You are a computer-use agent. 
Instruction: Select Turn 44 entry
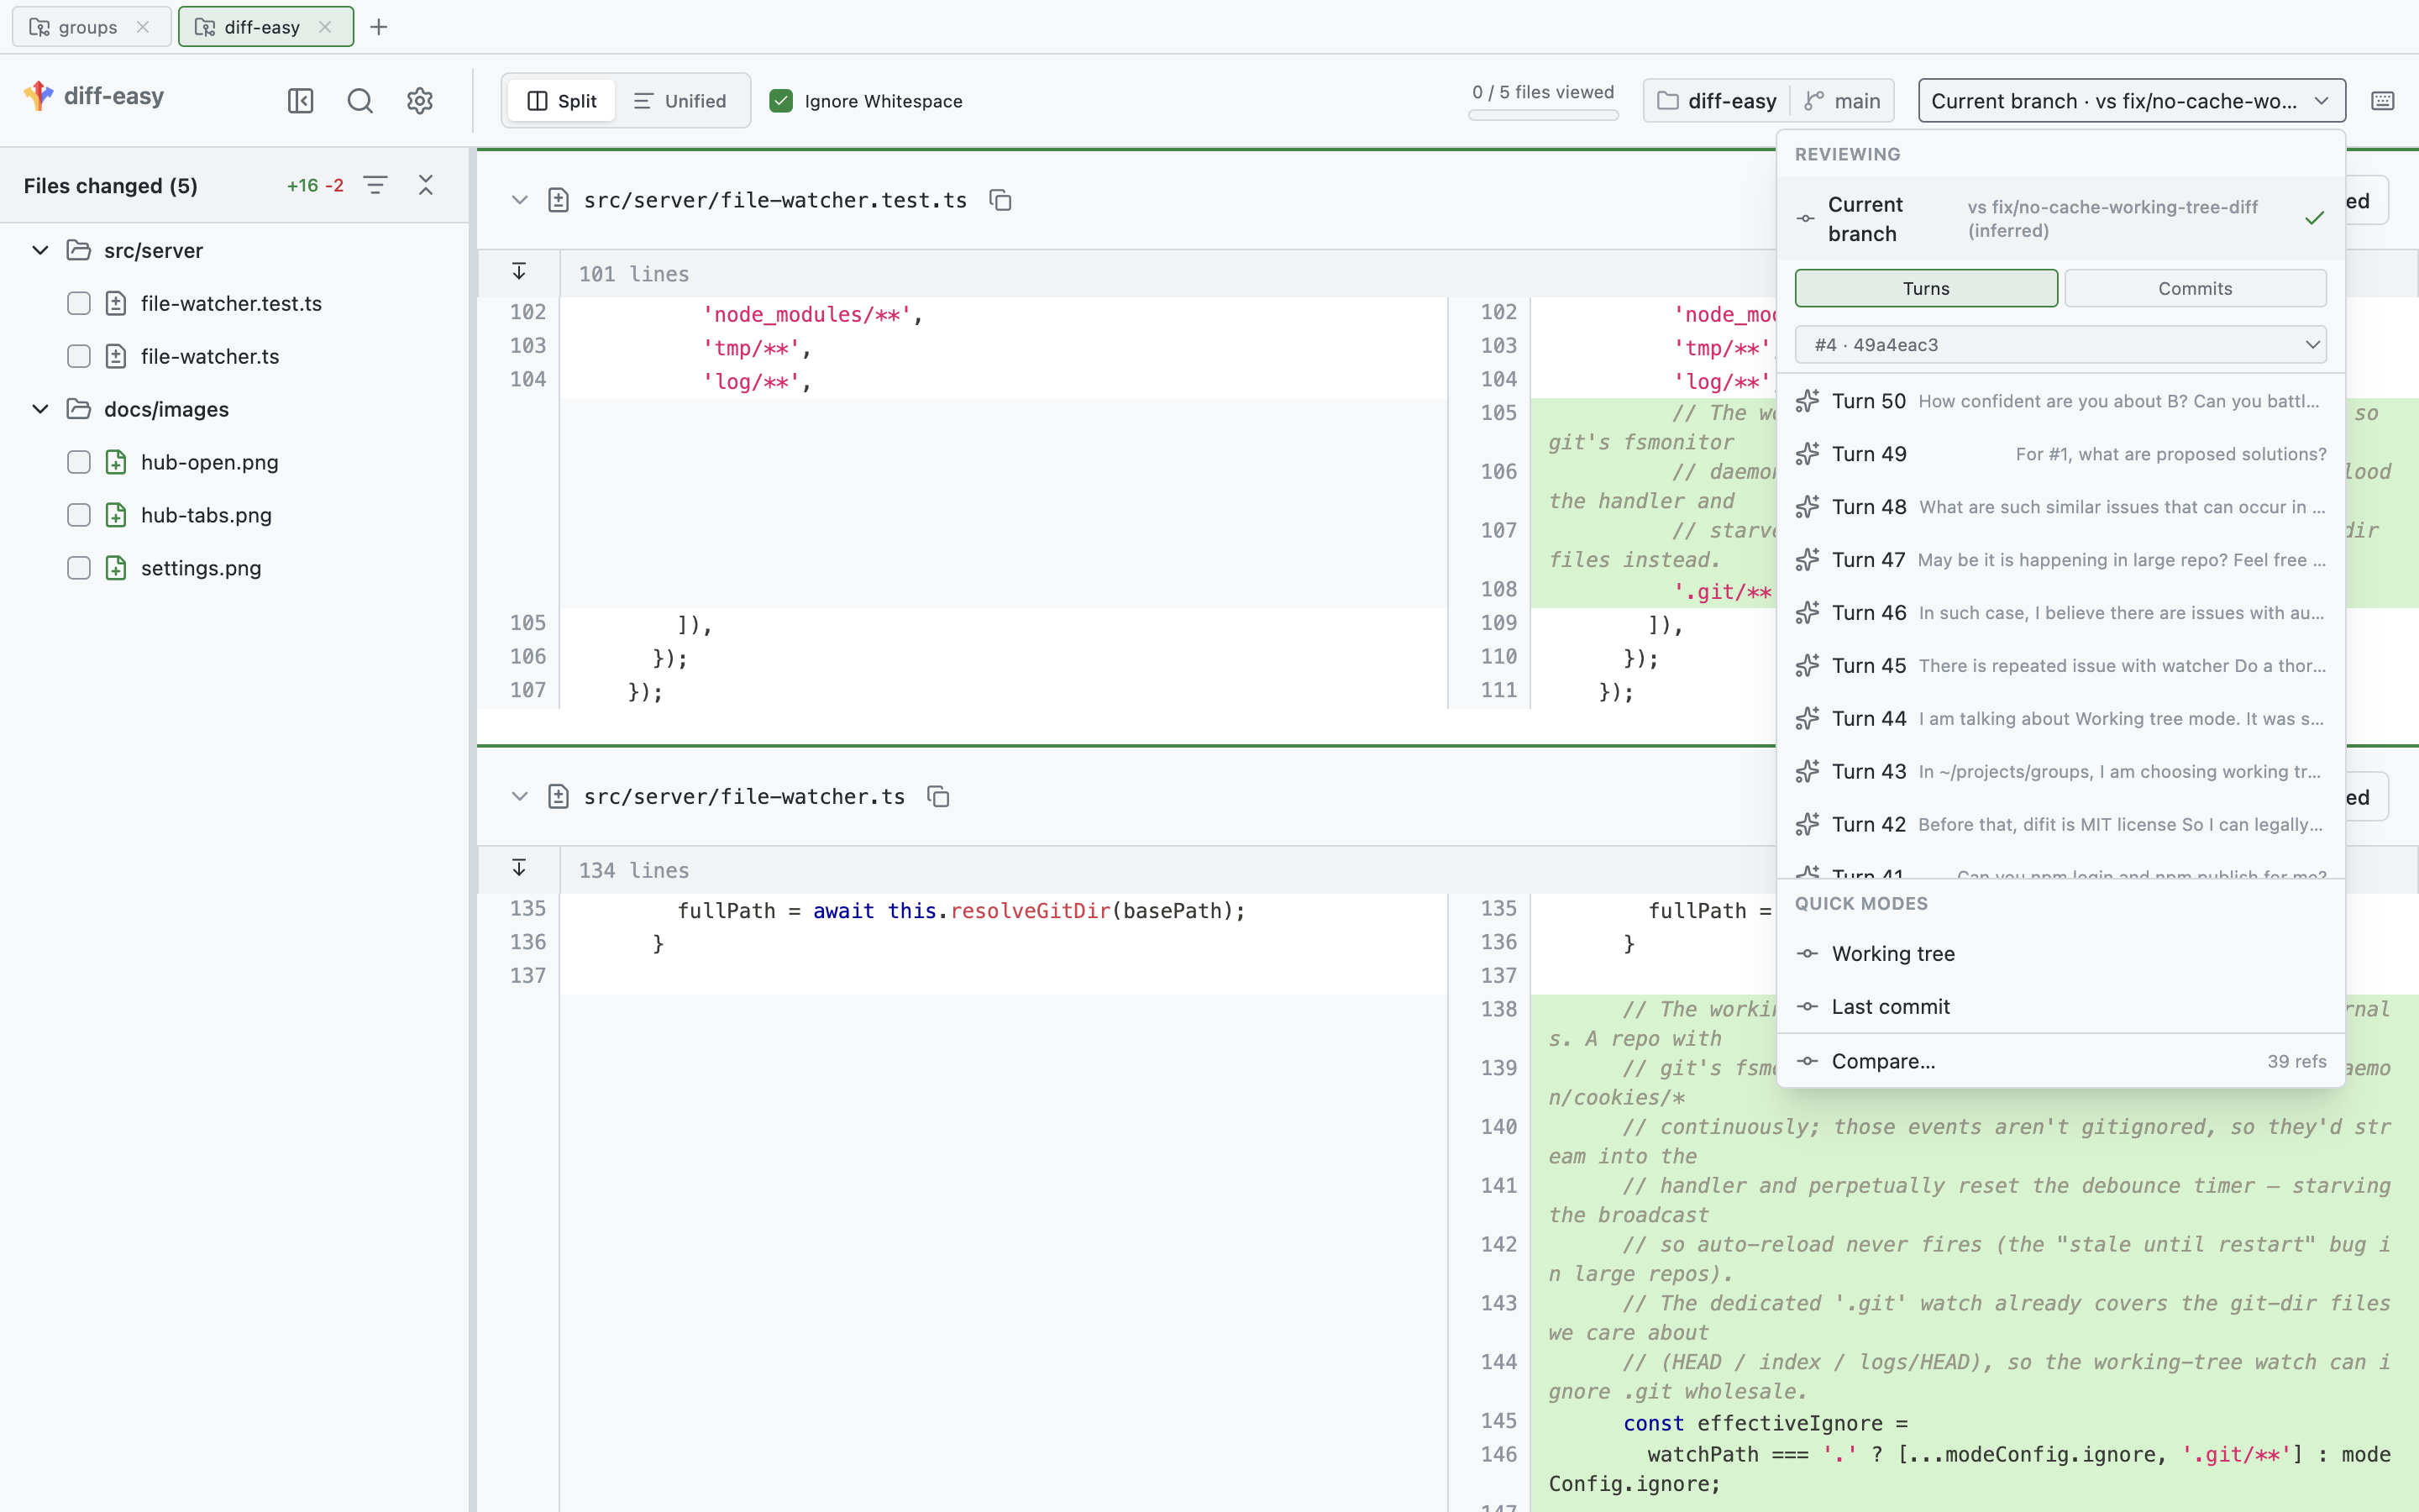[2060, 719]
